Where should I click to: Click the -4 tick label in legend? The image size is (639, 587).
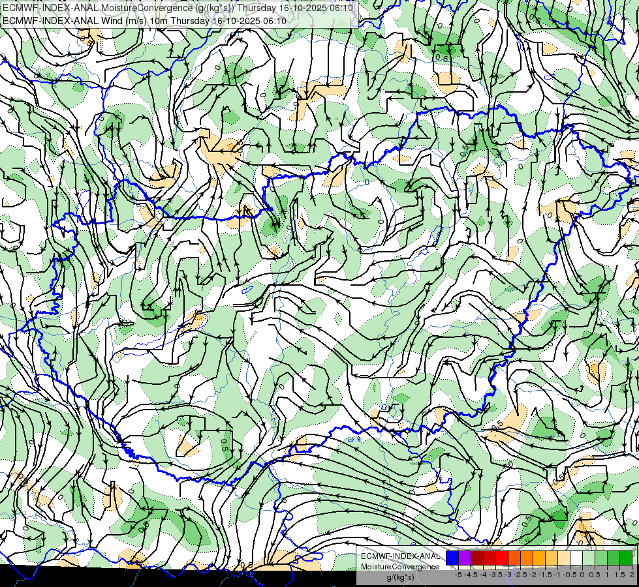[x=483, y=575]
